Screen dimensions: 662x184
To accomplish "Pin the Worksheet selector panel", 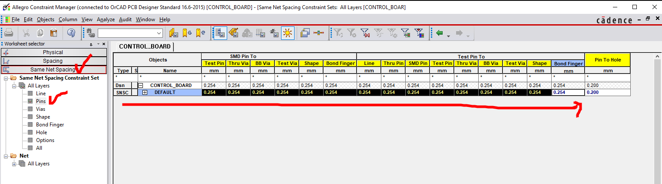I will [92, 44].
